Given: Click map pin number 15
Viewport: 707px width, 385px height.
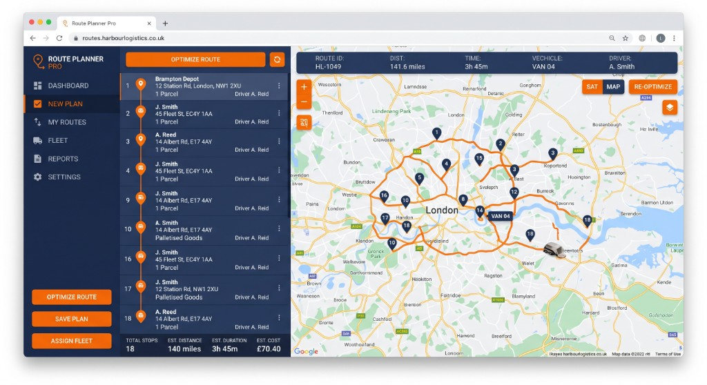Looking at the screenshot, I should tap(479, 159).
